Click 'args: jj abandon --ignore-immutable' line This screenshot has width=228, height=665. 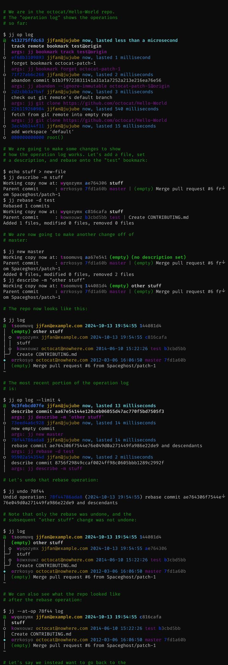point(90,86)
